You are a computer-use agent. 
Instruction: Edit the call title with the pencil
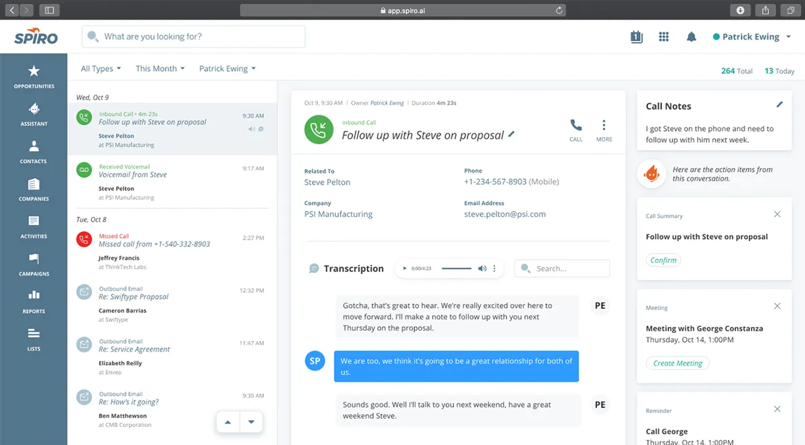pos(512,134)
